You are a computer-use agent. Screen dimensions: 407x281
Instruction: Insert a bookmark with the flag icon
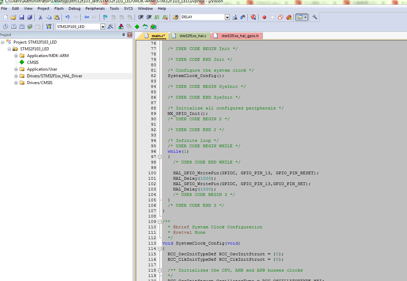coord(105,17)
